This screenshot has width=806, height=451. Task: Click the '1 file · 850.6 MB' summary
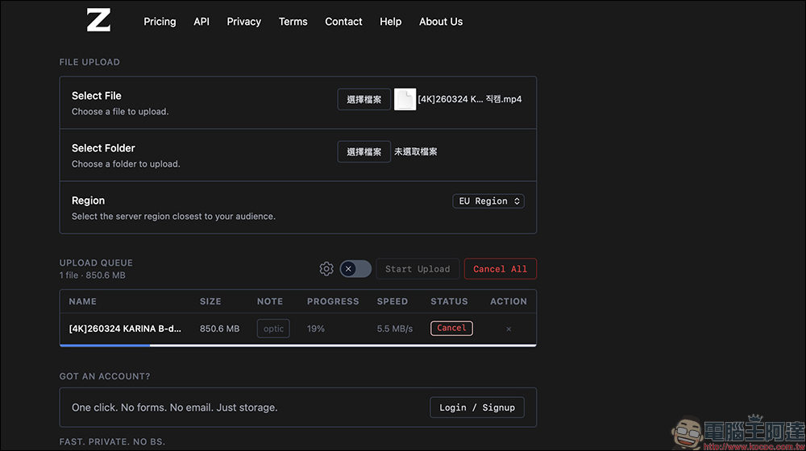pos(93,275)
